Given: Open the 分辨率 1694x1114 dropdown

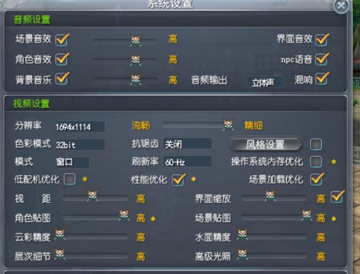Looking at the screenshot, I should (80, 126).
